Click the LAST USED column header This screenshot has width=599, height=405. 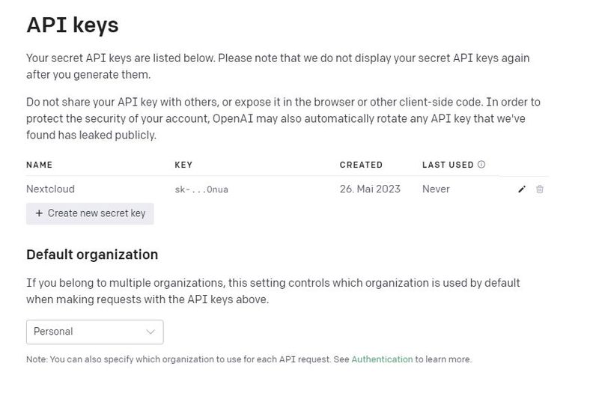coord(448,165)
